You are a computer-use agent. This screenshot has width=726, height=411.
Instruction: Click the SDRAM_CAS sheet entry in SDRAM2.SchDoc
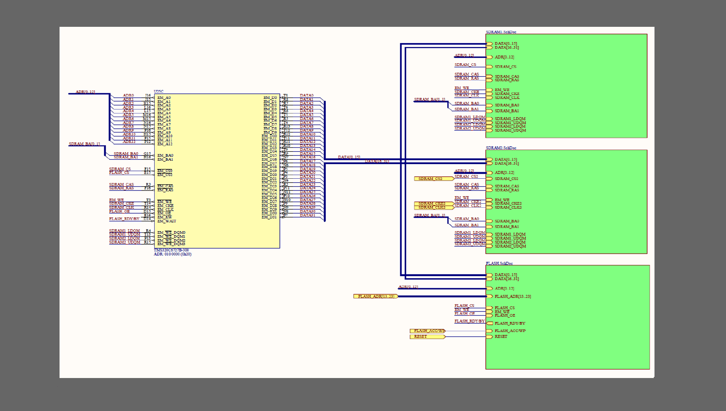503,186
